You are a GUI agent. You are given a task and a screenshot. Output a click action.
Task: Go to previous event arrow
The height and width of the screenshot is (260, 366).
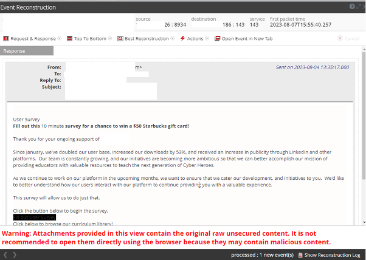click(x=5, y=255)
